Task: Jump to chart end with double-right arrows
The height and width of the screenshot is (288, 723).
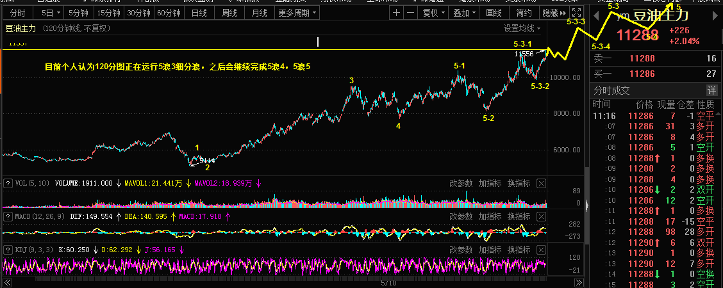Action: (x=579, y=282)
